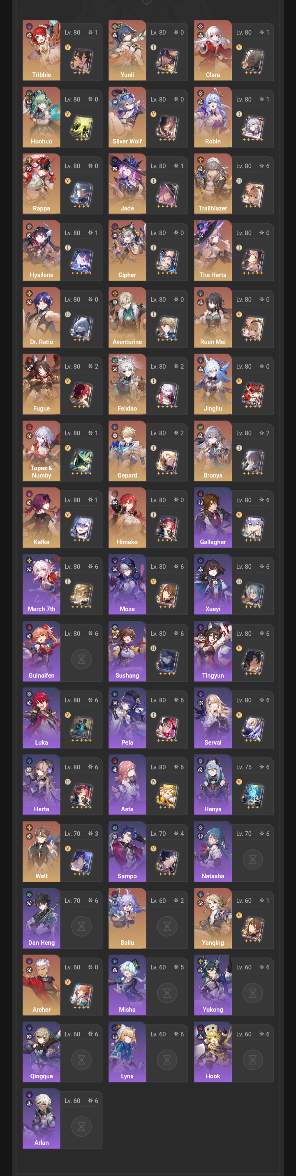296x1176 pixels.
Task: Click the March 7th portrait
Action: [x=42, y=584]
